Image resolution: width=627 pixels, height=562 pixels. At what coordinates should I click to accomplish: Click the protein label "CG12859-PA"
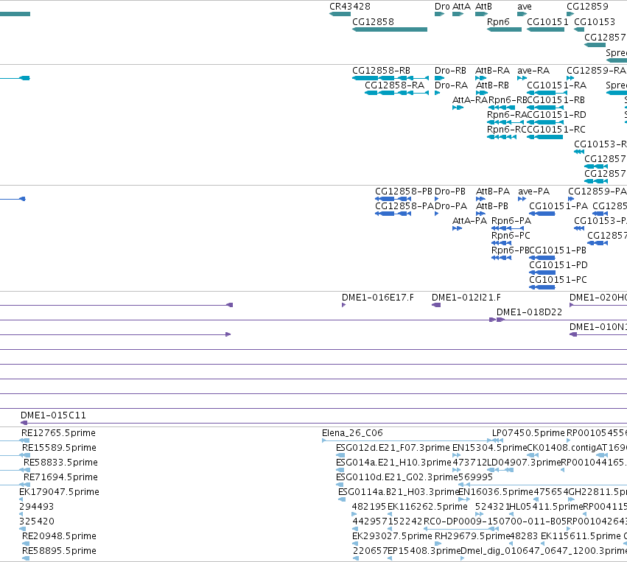(x=597, y=192)
